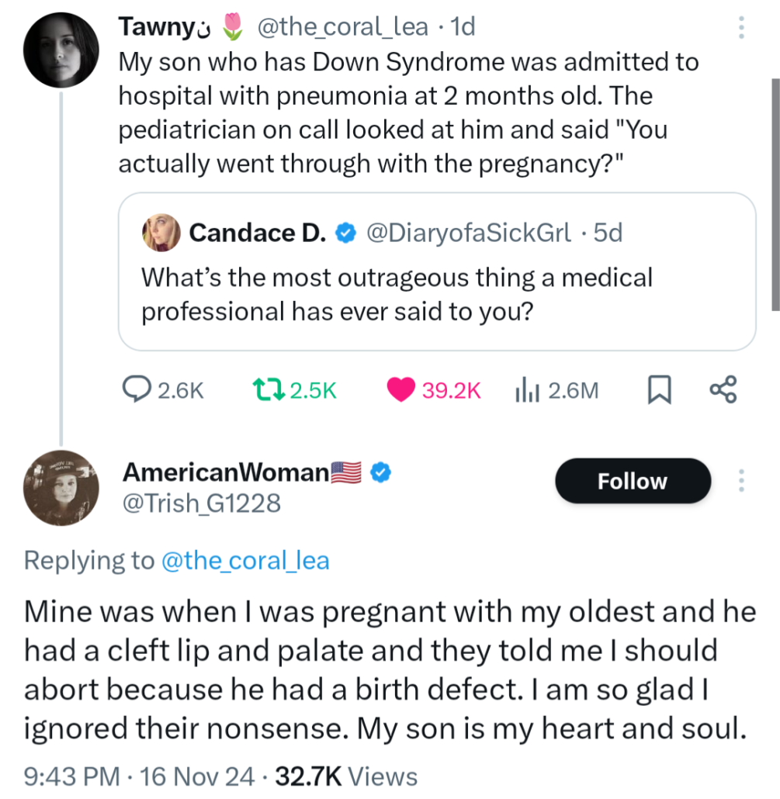This screenshot has width=780, height=799.
Task: Open the quoted Candace D. tweet
Action: coord(437,295)
